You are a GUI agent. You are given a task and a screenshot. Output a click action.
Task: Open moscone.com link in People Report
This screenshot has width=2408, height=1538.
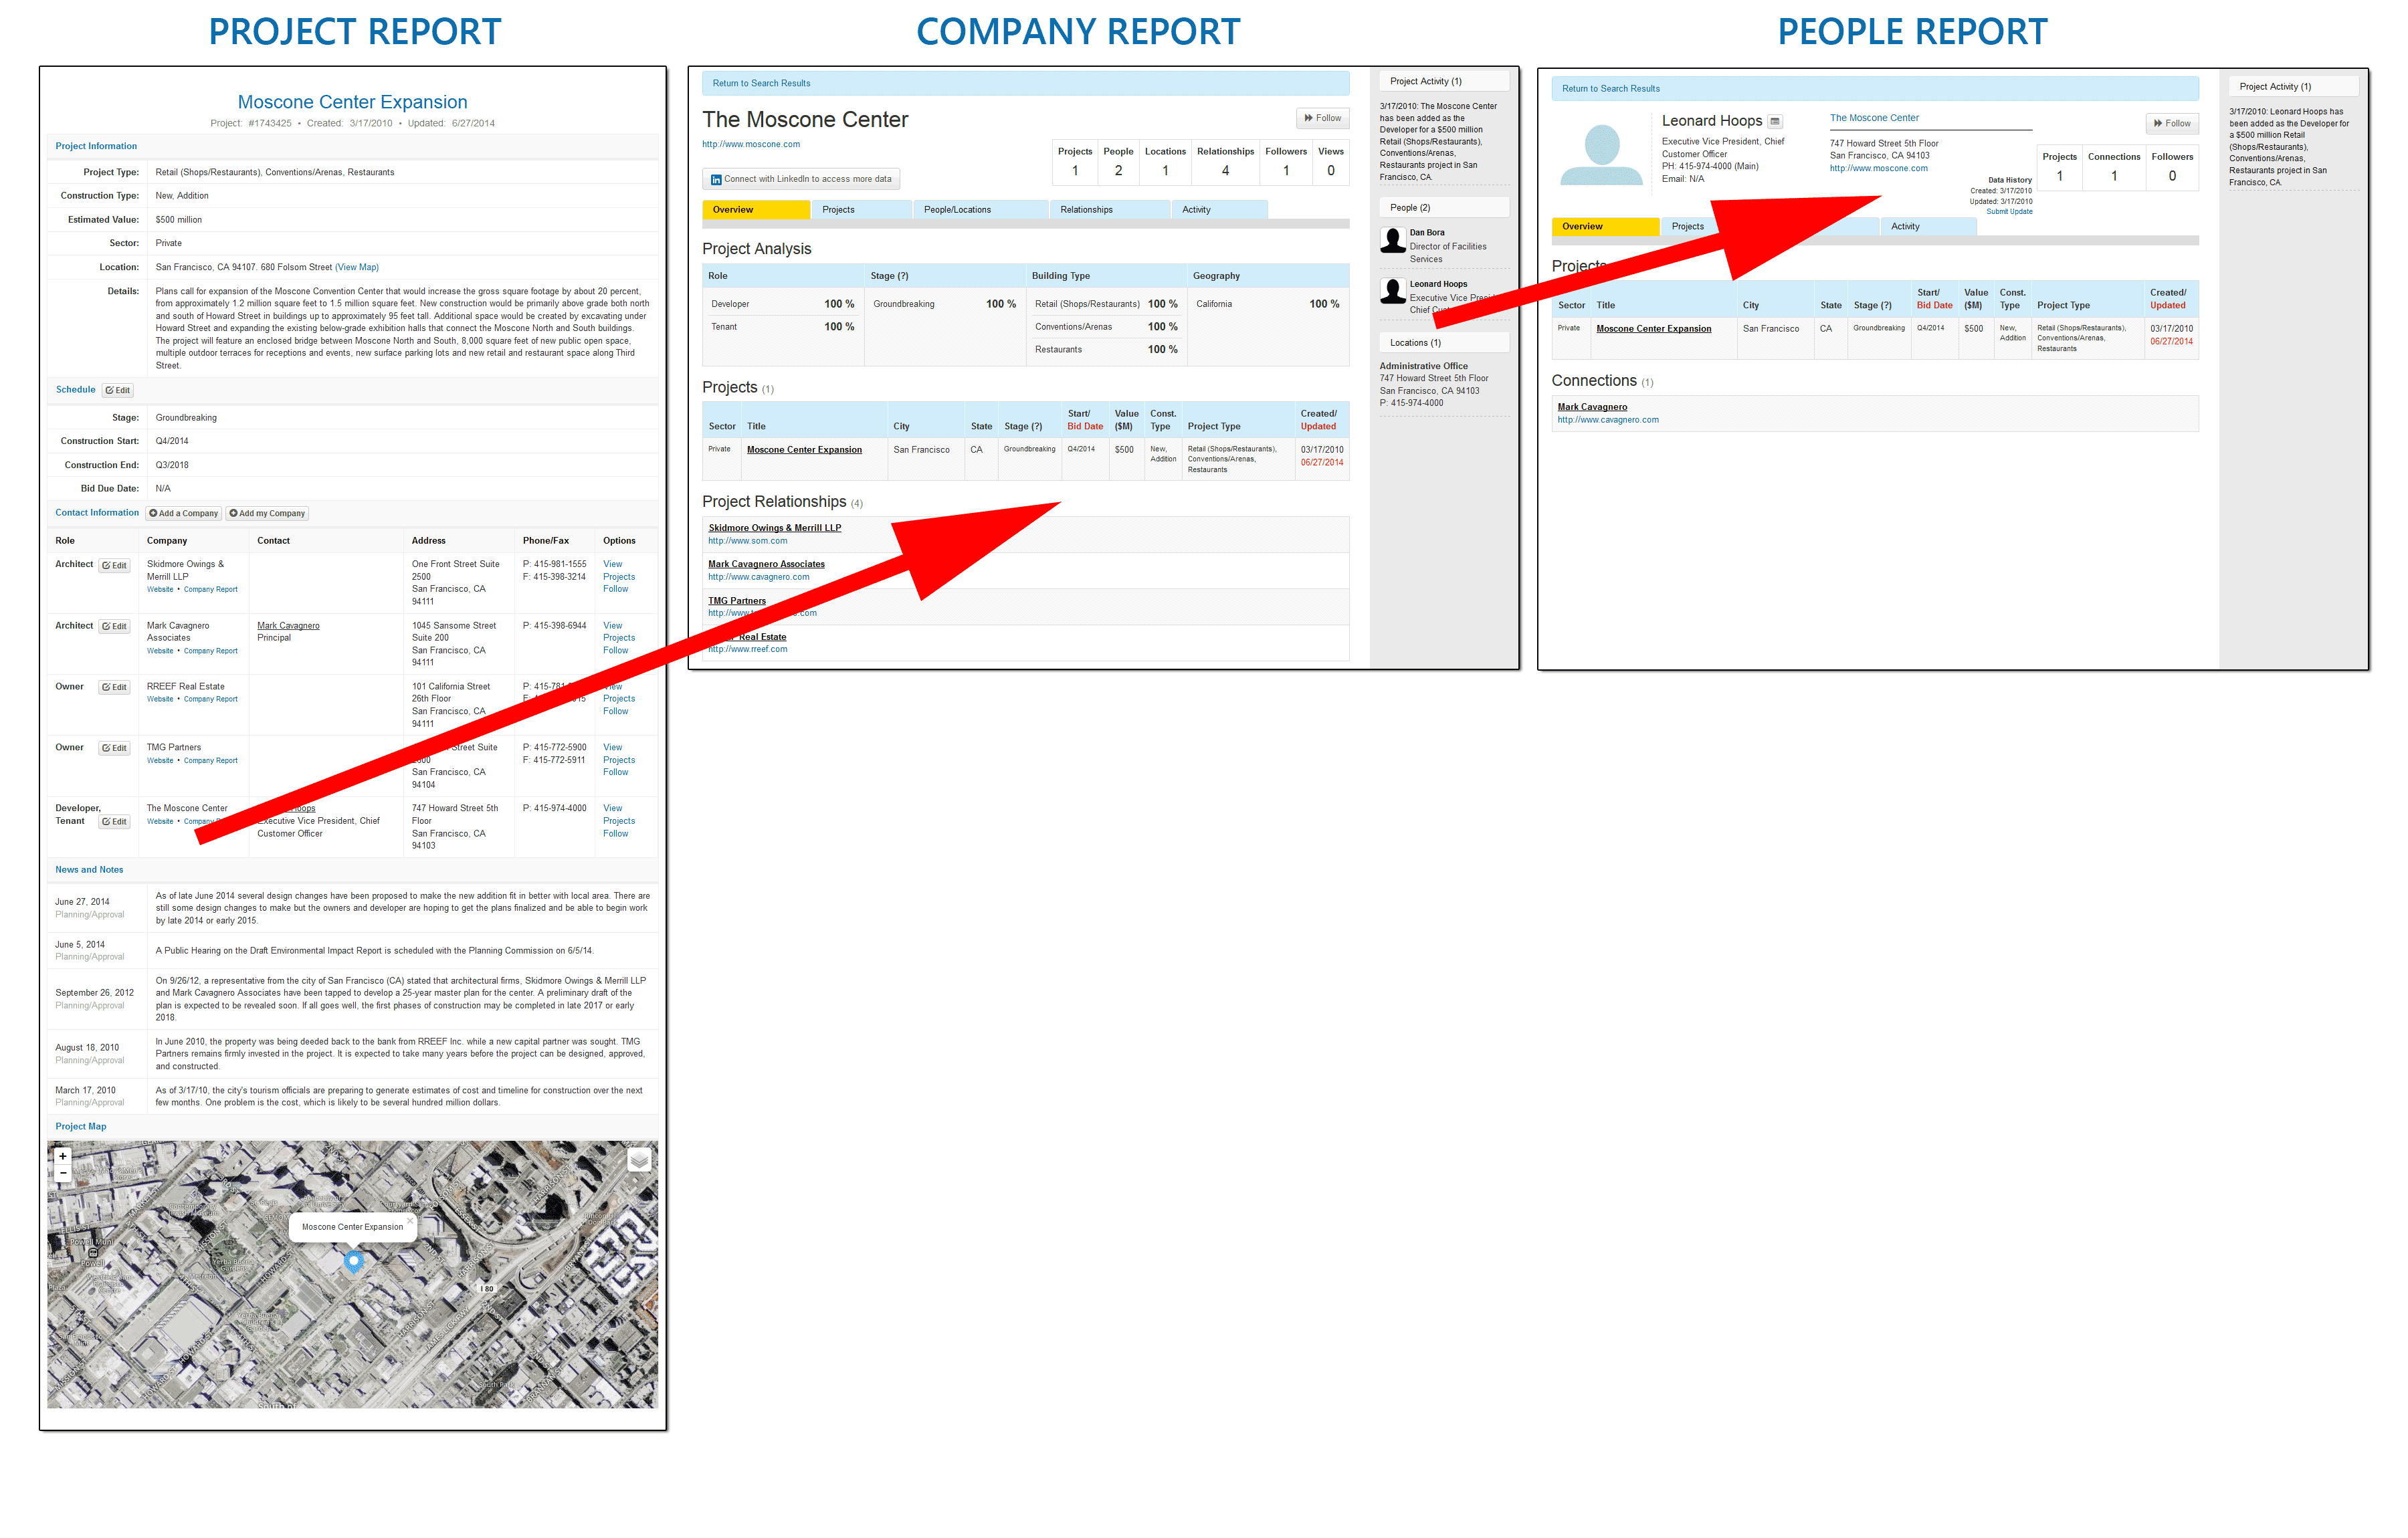(x=1879, y=168)
